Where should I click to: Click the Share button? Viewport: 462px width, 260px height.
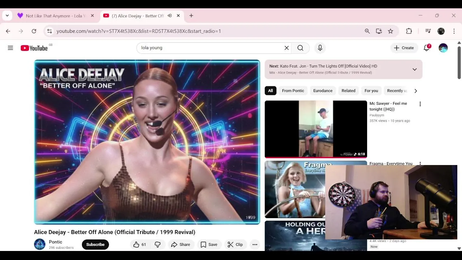tap(181, 244)
